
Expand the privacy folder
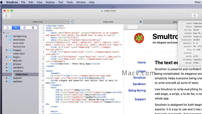point(7,64)
